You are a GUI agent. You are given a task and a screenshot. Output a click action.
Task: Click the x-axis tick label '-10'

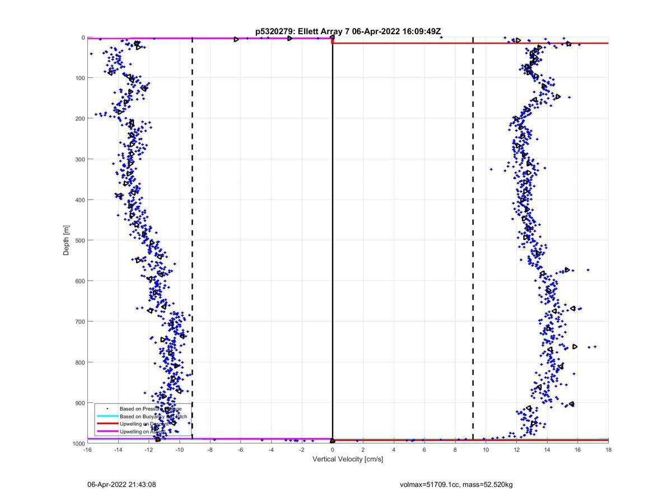(179, 450)
